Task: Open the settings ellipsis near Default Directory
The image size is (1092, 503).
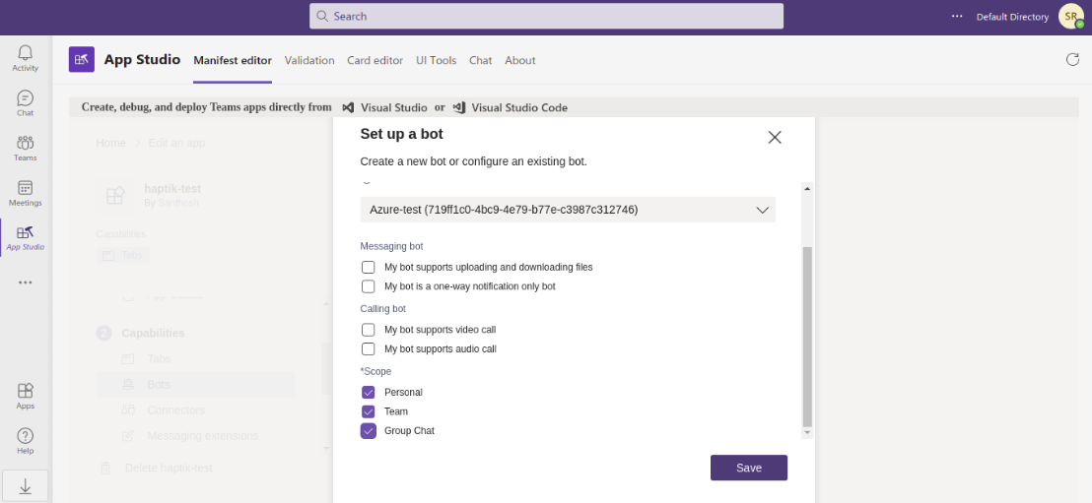Action: point(957,16)
